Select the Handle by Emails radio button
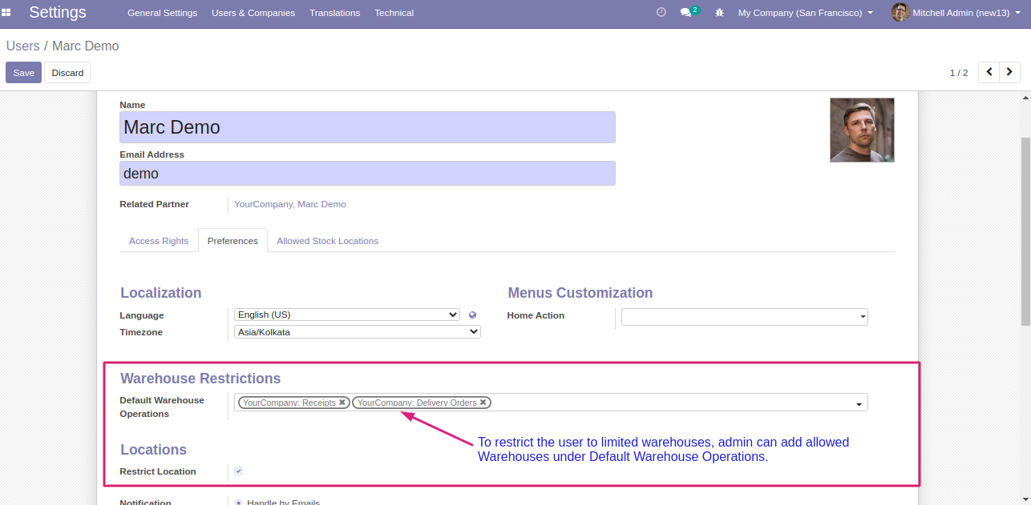 (239, 503)
